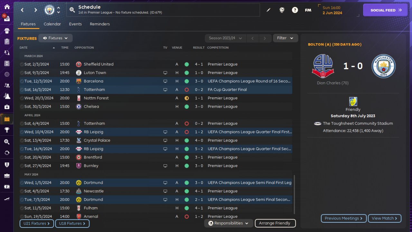
Task: Go to the Home screen icon
Action: [7, 7]
